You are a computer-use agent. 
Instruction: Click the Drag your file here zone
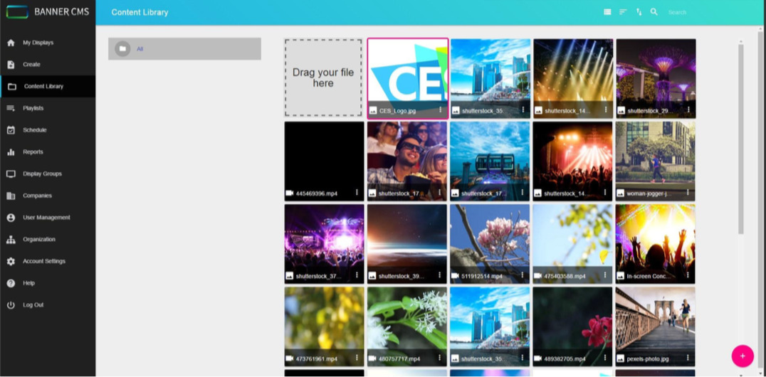[x=323, y=78]
